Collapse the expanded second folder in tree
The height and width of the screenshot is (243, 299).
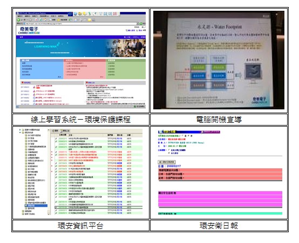(20, 133)
